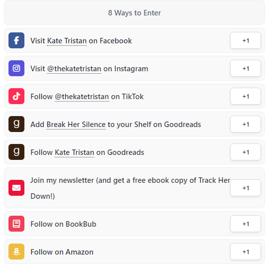The image size is (269, 267).
Task: Claim +1 for Follow on Amazon
Action: click(x=246, y=252)
